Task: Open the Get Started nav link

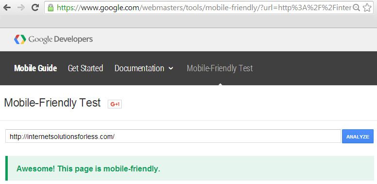Action: click(x=85, y=68)
